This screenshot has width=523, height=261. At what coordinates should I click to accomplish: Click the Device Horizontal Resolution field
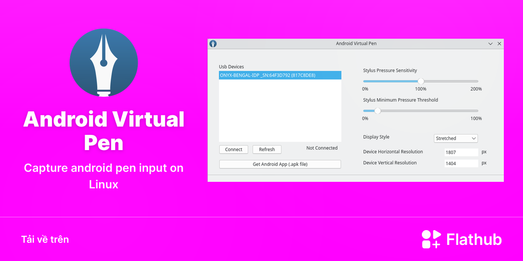coord(461,152)
